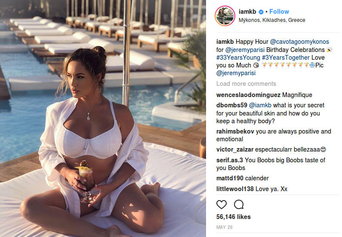
Task: Expand Load more comments
Action: (x=246, y=84)
